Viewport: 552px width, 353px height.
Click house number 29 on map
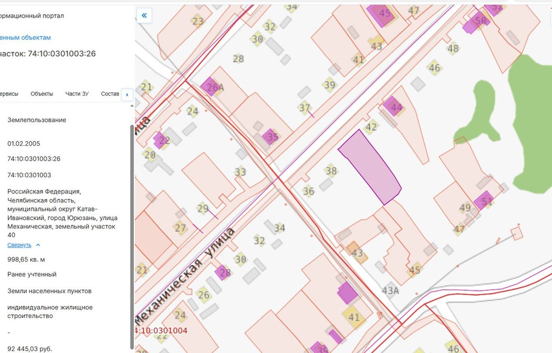click(x=203, y=208)
